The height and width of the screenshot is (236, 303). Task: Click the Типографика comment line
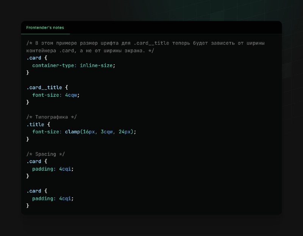52,117
